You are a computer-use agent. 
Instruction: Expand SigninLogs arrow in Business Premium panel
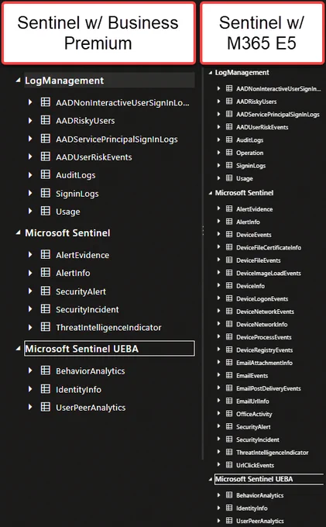30,193
